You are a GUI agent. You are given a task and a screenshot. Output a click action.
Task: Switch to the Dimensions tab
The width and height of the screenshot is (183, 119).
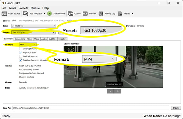click(x=20, y=39)
